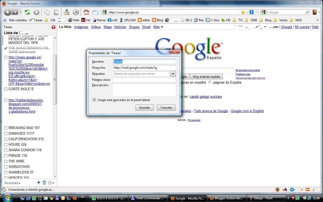The height and width of the screenshot is (202, 323).
Task: Open the 'Más' dropdown on Google bar
Action: [158, 27]
